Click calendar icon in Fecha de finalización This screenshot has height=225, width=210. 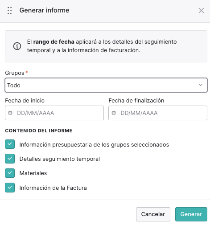pos(114,113)
